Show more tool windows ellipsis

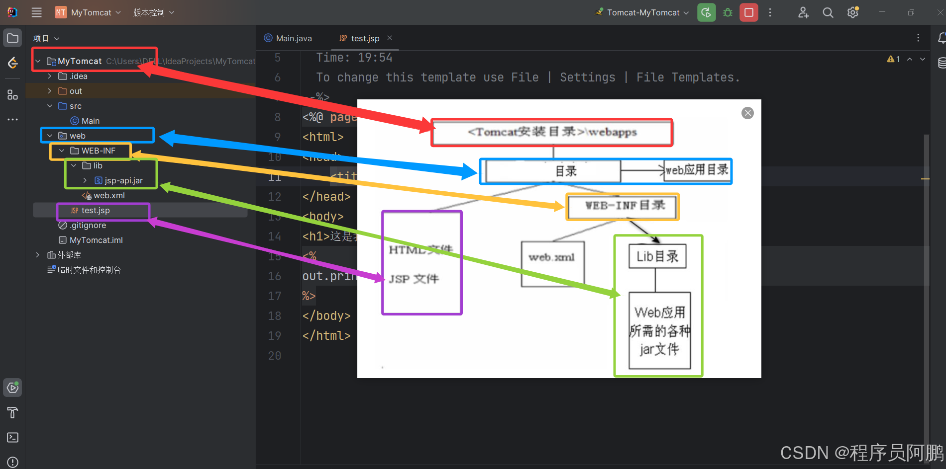point(12,119)
